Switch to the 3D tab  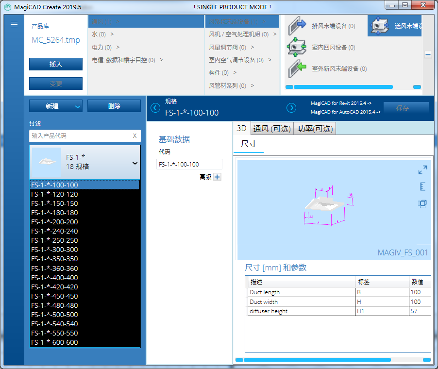click(x=241, y=129)
